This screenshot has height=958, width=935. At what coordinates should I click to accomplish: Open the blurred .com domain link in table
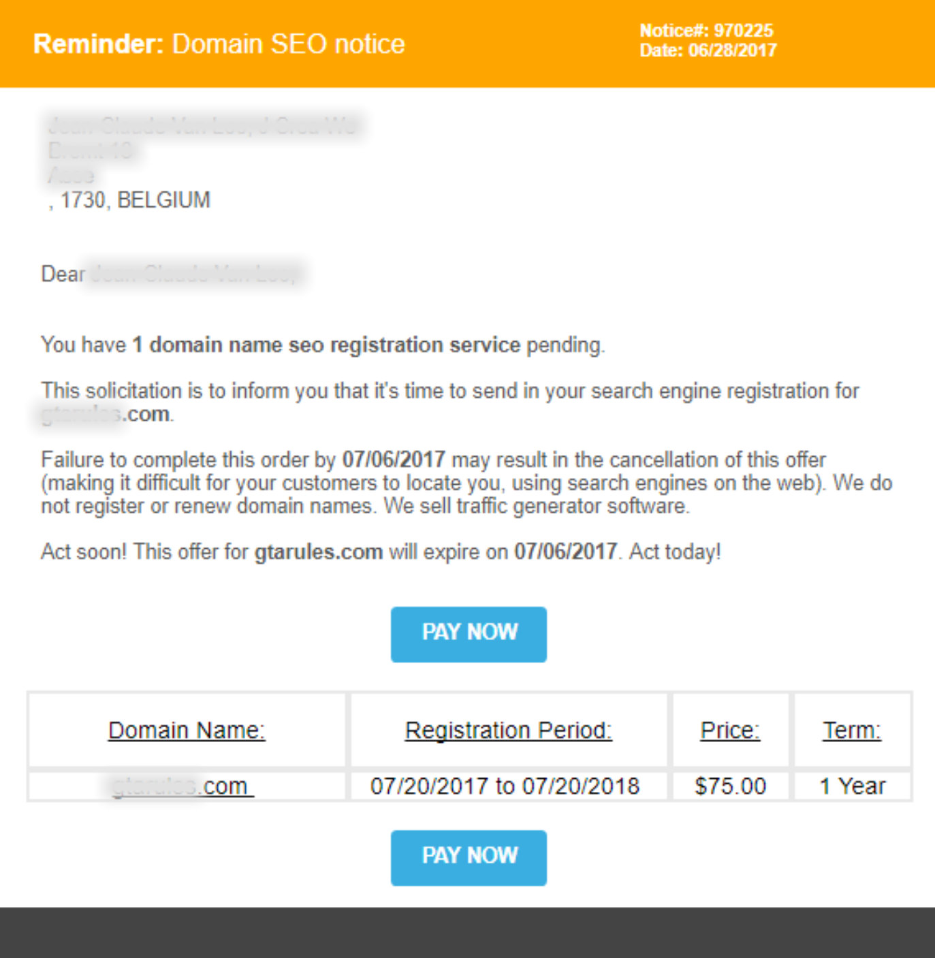[x=183, y=786]
